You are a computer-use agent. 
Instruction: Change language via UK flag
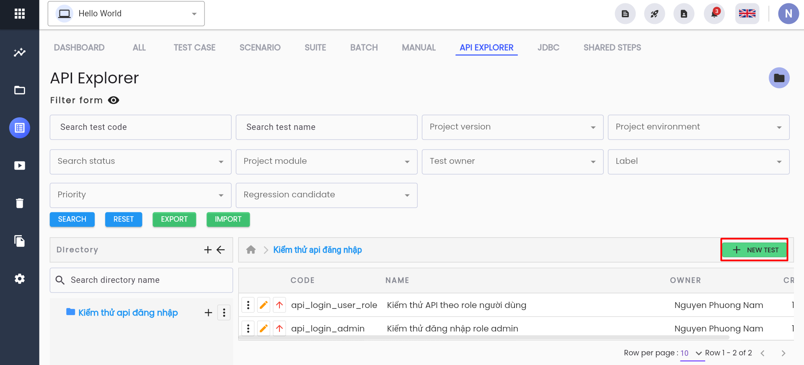coord(747,14)
